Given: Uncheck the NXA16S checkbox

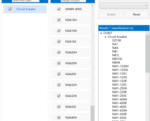Looking at the screenshot, I should (x=59, y=41).
